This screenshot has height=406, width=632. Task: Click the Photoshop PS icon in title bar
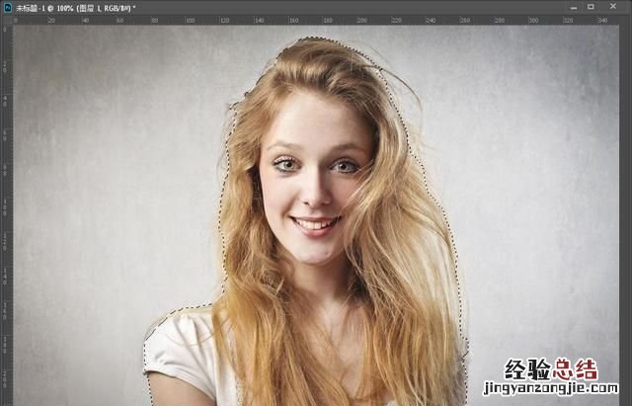coord(6,6)
